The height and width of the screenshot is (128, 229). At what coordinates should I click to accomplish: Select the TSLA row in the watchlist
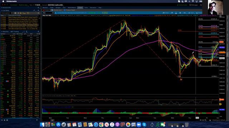[x=20, y=115]
